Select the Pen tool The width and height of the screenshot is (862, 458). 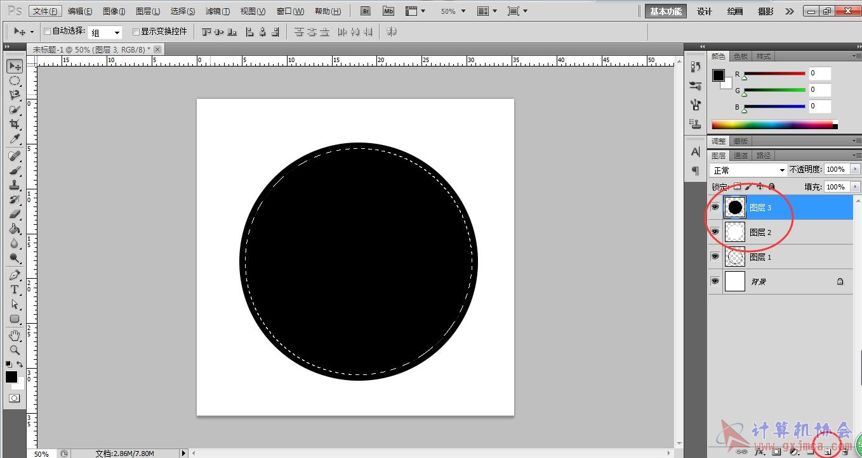coord(15,276)
